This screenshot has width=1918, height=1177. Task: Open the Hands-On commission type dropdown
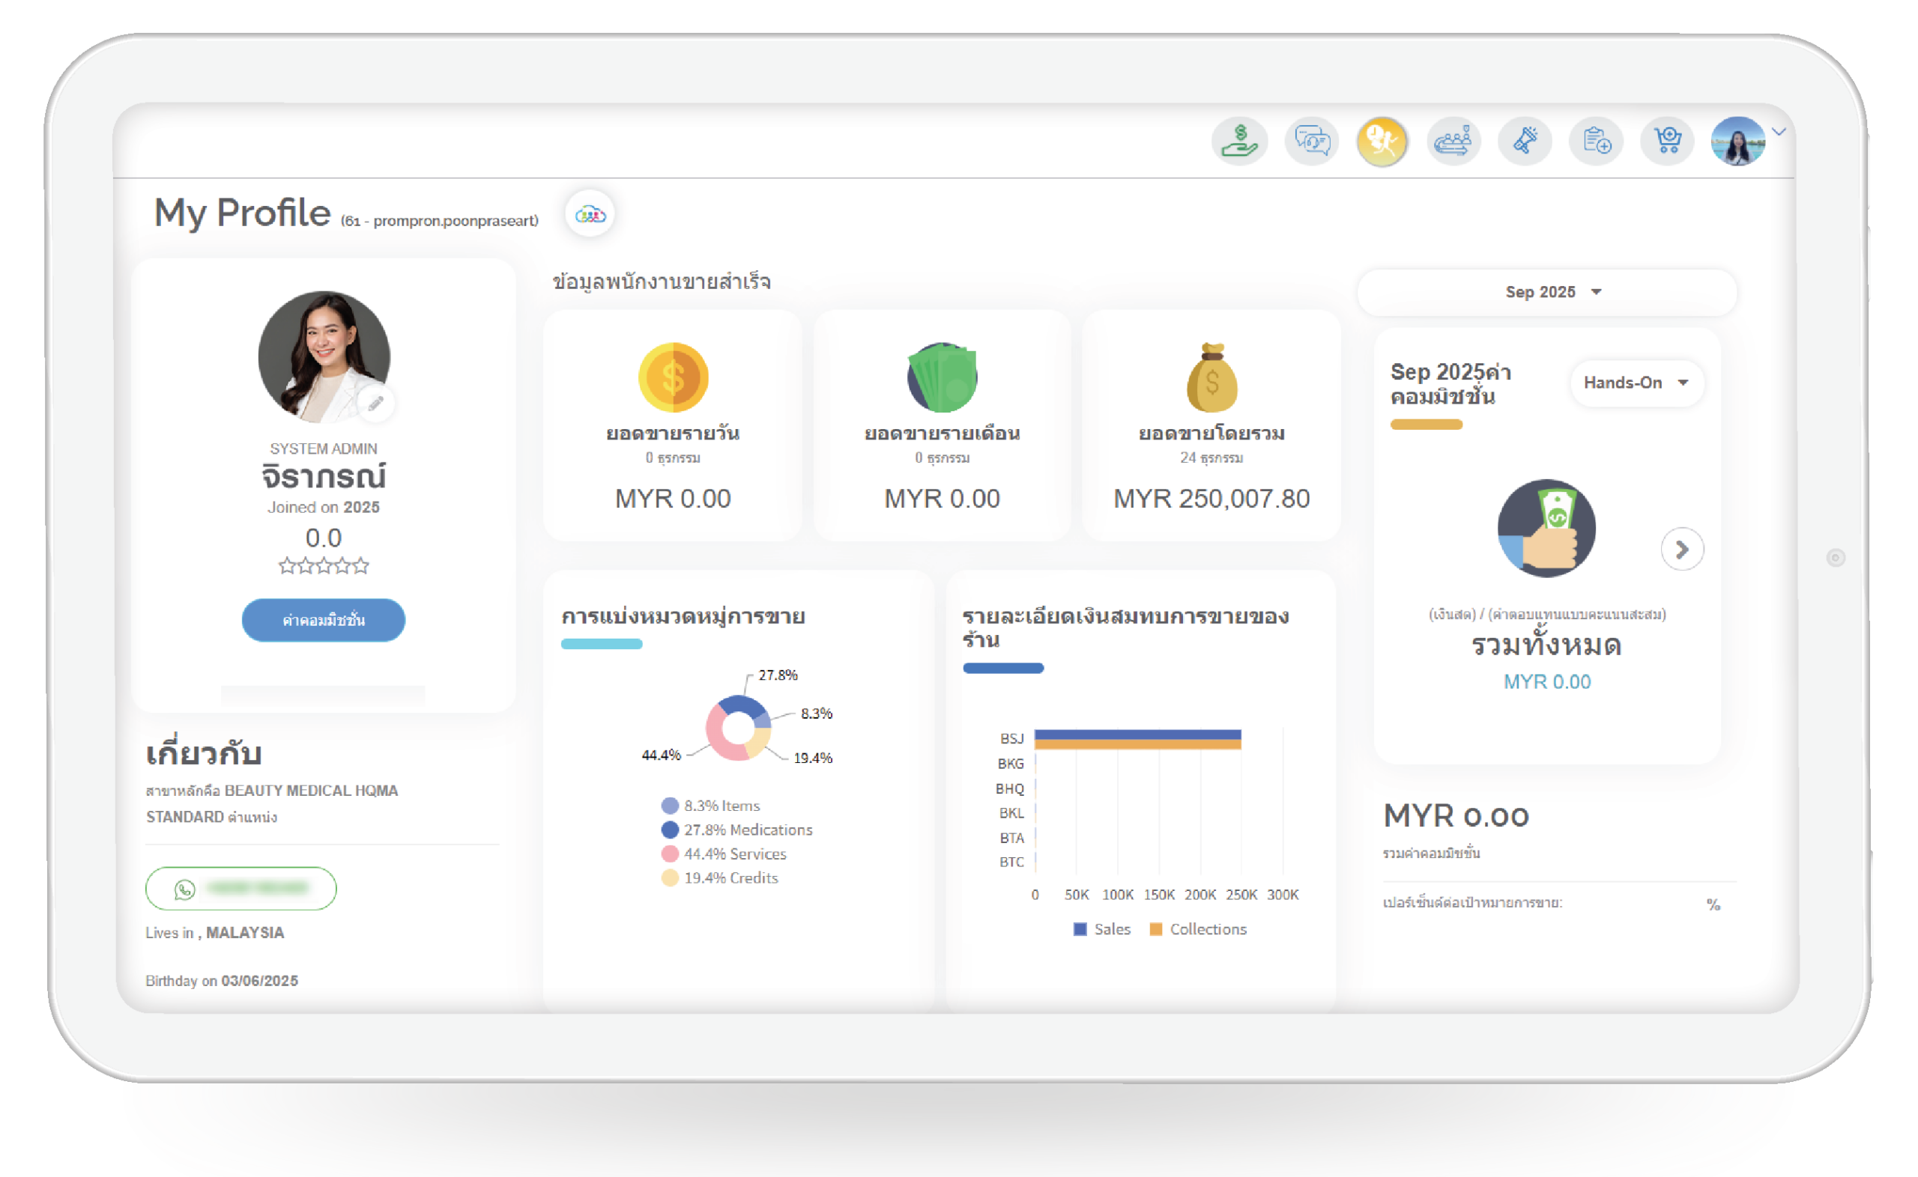[1636, 383]
